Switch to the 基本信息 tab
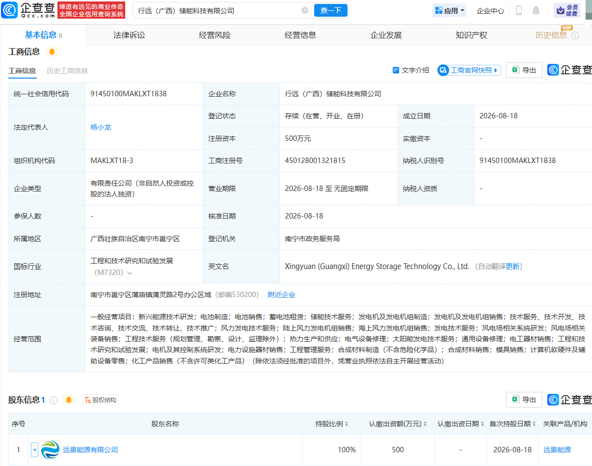The image size is (592, 466). click(x=43, y=35)
